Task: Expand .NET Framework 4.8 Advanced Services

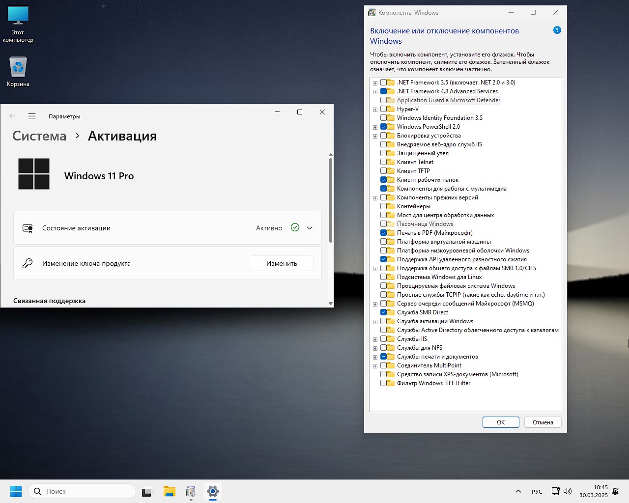Action: (x=375, y=92)
